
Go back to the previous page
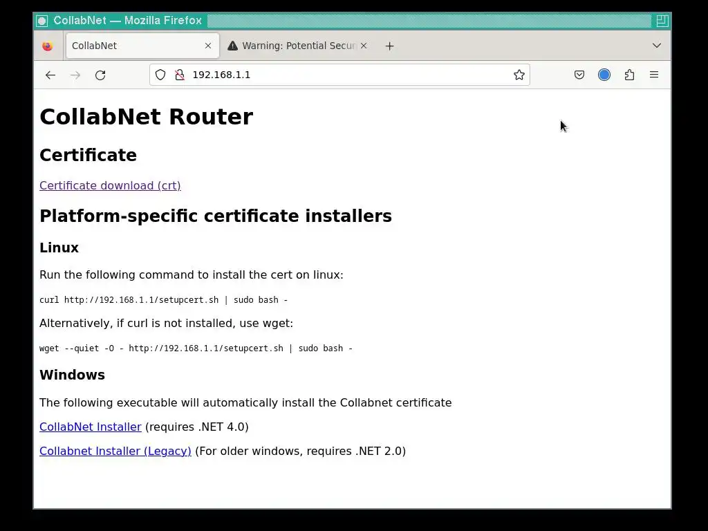coord(50,75)
